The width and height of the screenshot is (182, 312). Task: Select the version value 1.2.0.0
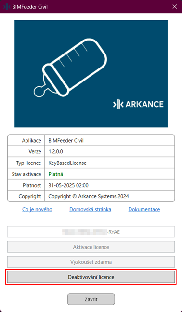56,152
